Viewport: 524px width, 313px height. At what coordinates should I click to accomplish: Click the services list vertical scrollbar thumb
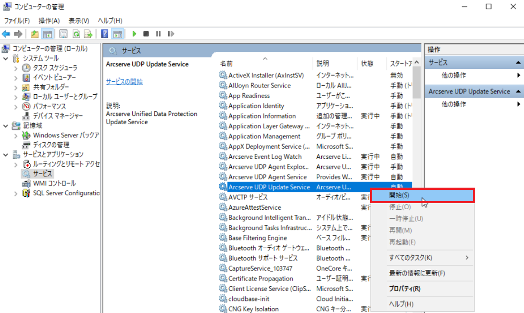[417, 83]
